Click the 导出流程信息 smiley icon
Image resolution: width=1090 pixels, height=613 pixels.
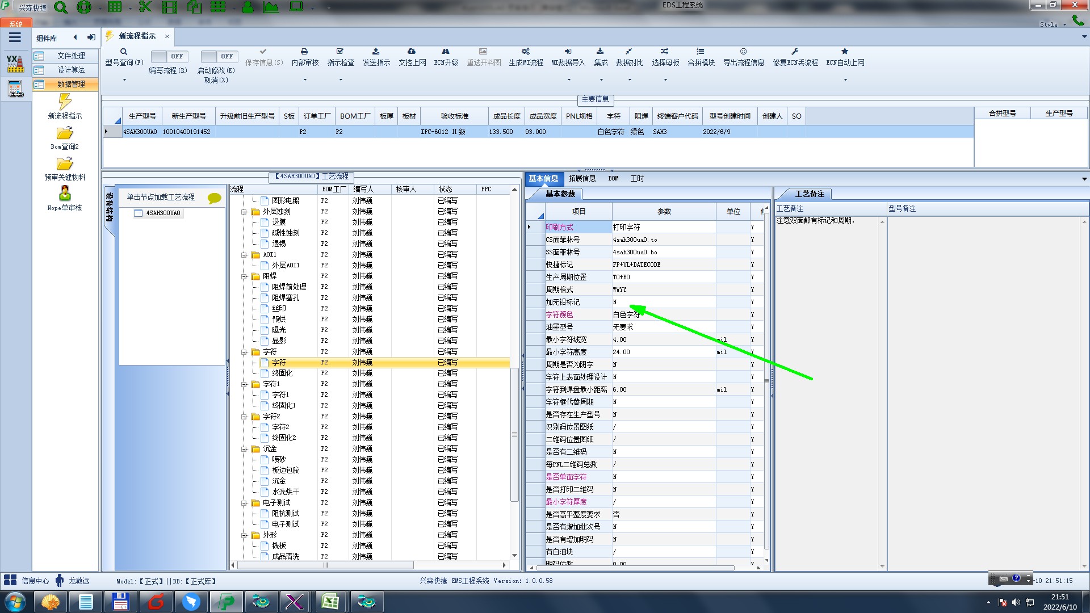point(743,52)
